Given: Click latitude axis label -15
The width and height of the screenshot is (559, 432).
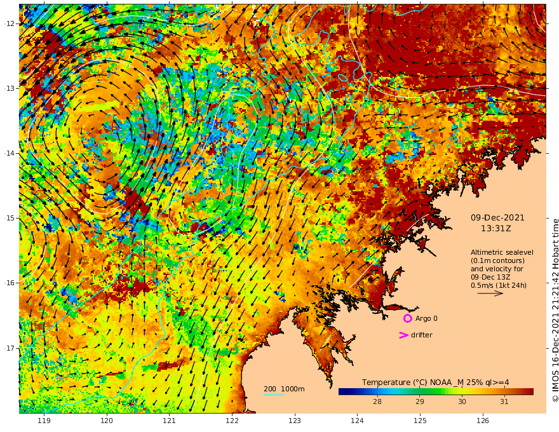Looking at the screenshot, I should pos(10,218).
